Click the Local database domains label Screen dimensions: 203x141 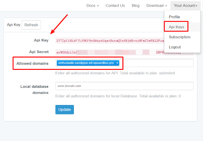(35, 89)
